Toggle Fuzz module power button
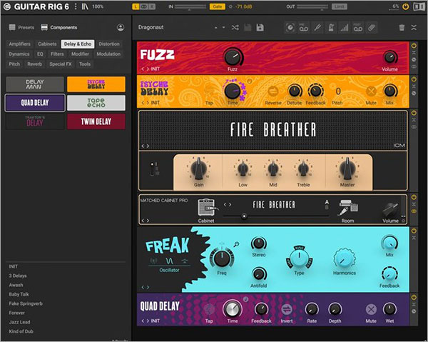The width and height of the screenshot is (428, 342). 414,46
